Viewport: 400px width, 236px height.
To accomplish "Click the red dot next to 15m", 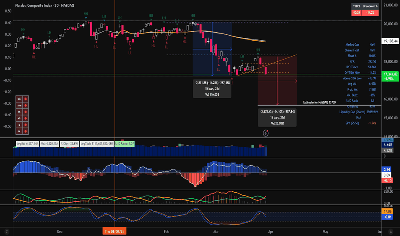I will 25,106.
